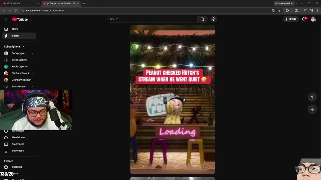Open the live TheBurntPeanut channel
Screen dimensions: 321x180
19,73
